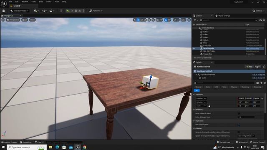Open the Add content (quick add) icon
This screenshot has width=267, height=150.
point(36,11)
